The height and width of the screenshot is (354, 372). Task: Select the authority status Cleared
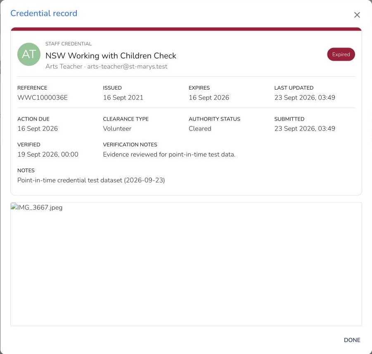200,128
